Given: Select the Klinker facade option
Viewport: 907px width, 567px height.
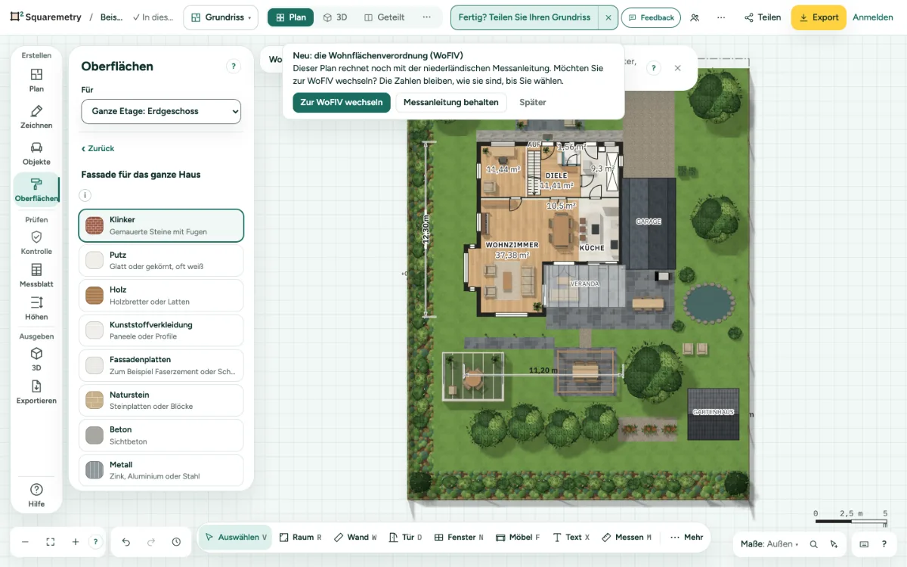Looking at the screenshot, I should 161,225.
